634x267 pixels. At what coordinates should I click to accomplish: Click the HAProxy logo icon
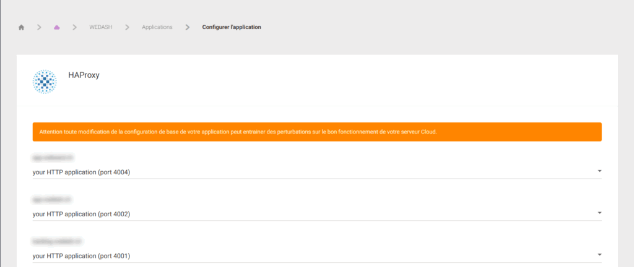(45, 82)
